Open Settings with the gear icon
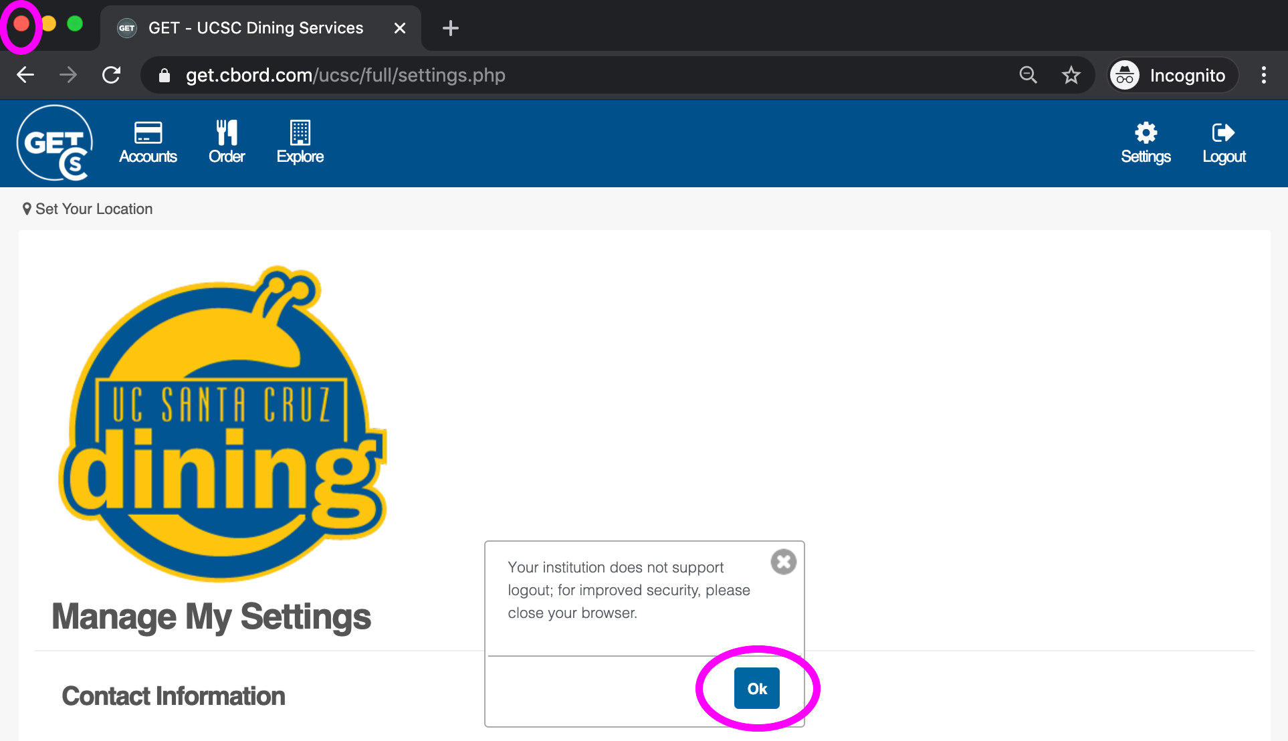The height and width of the screenshot is (741, 1288). tap(1146, 142)
